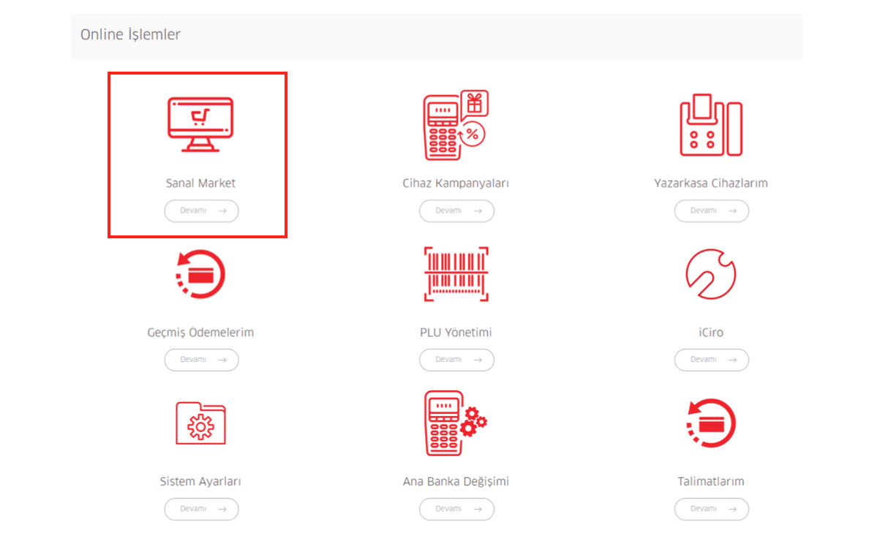The width and height of the screenshot is (877, 541).
Task: Click the Cihaz Kampanyaları POS gift icon
Action: pos(455,125)
